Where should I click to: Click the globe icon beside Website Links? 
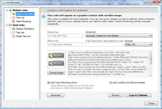10,10
